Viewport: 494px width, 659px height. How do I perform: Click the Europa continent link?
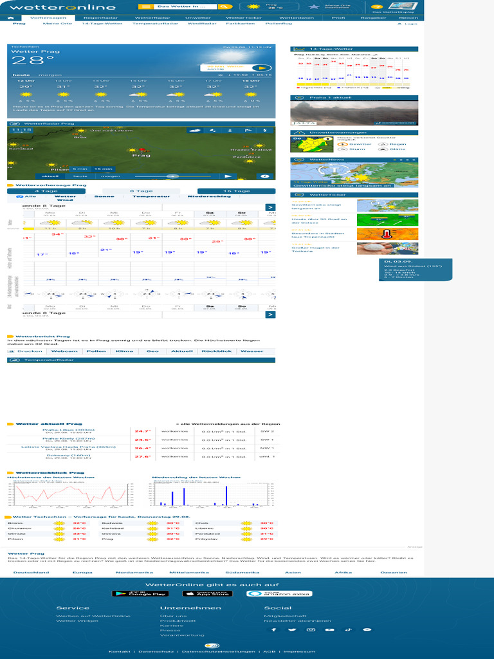[x=82, y=572]
